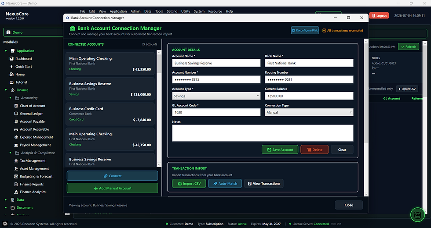Click the Import CSV button
The image size is (431, 228).
click(x=189, y=184)
